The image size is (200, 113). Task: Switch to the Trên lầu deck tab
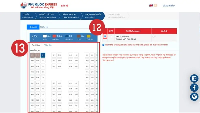coord(48,45)
